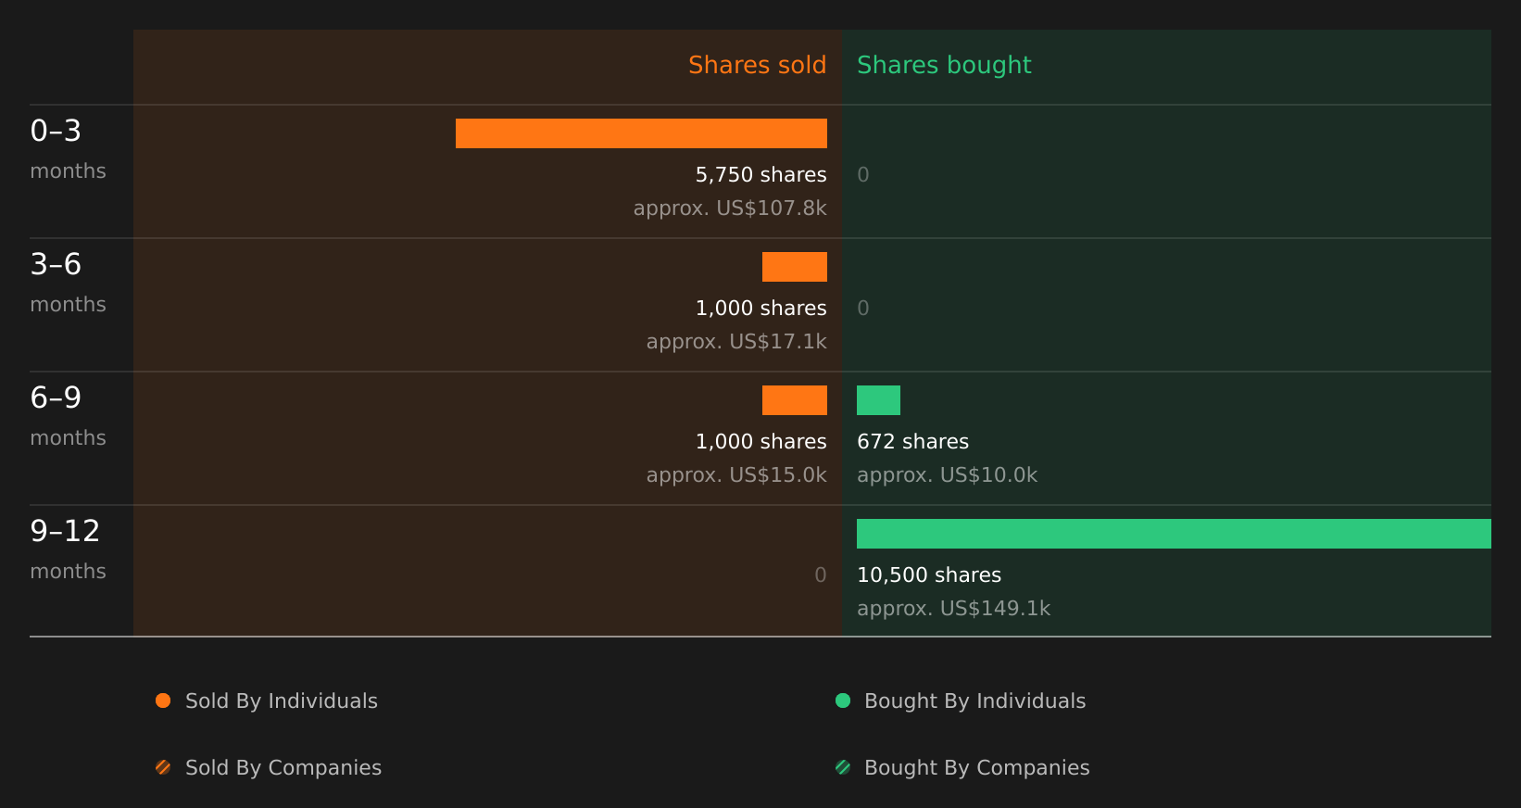Click the orange 3–6 months sold bar

pos(795,267)
